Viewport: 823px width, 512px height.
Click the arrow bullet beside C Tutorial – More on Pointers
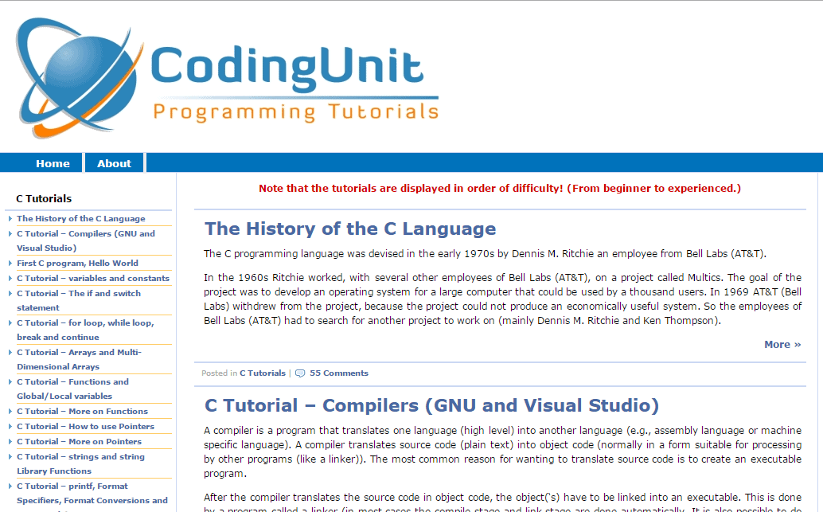coord(10,442)
